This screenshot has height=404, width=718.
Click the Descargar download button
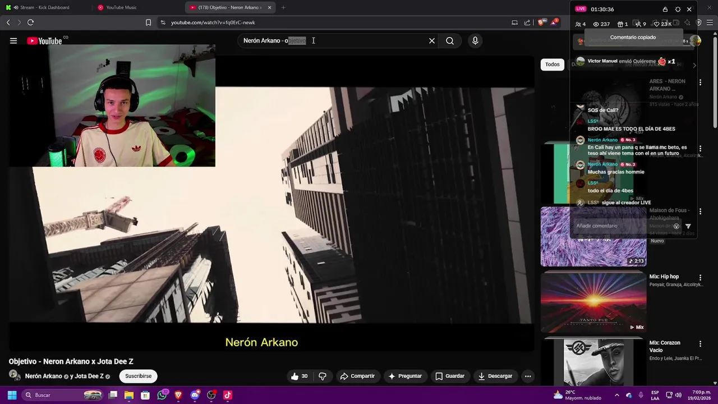click(x=495, y=376)
